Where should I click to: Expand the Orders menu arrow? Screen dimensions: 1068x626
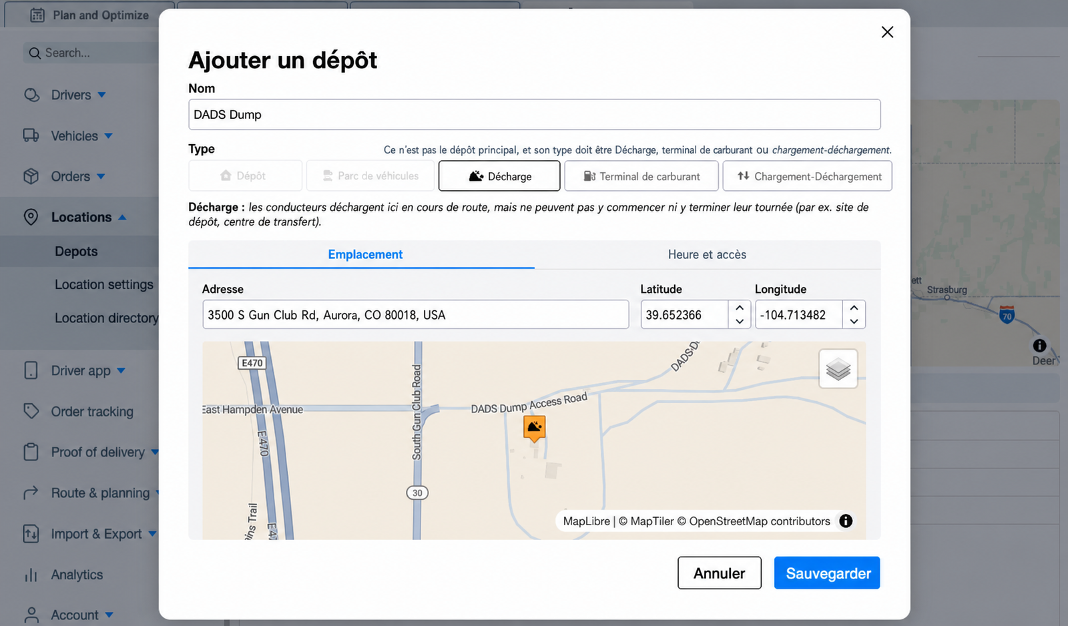pyautogui.click(x=101, y=176)
